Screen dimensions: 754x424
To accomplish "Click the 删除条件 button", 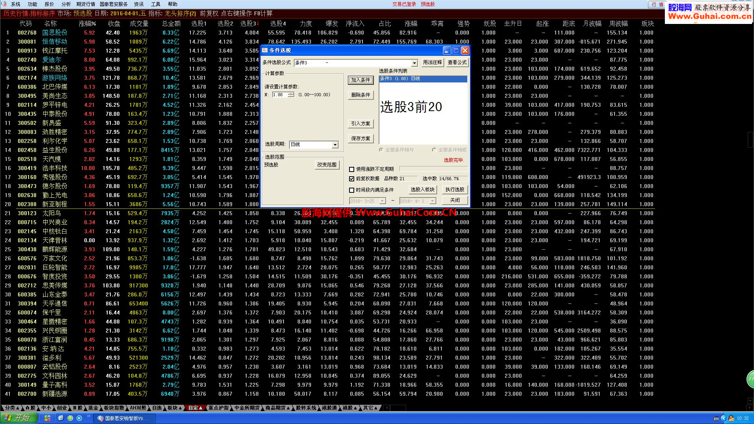I will pos(361,95).
